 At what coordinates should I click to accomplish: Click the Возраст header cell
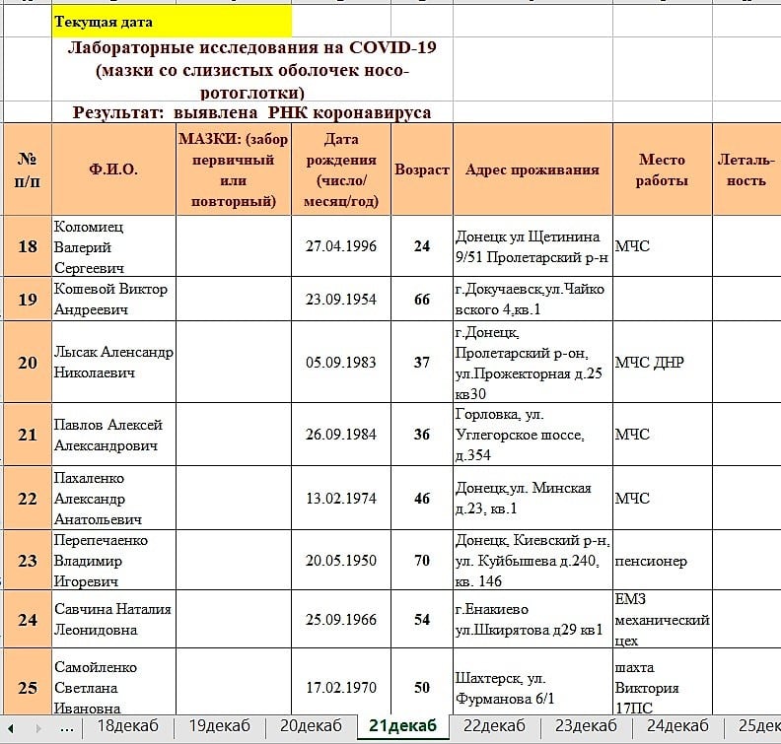[422, 169]
